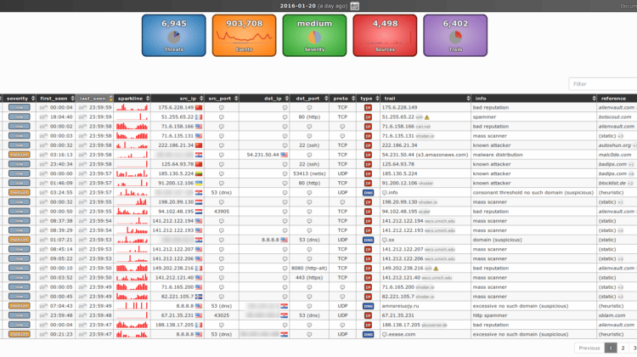Image resolution: width=637 pixels, height=357 pixels.
Task: Sort table by dst_port column
Action: [x=309, y=99]
